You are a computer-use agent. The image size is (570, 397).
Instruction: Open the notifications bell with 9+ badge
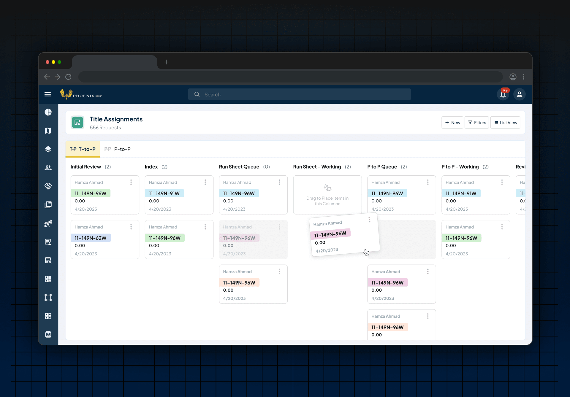pyautogui.click(x=503, y=94)
